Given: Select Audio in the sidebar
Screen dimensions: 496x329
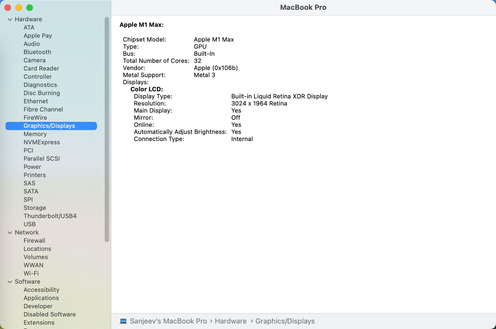Looking at the screenshot, I should [32, 44].
